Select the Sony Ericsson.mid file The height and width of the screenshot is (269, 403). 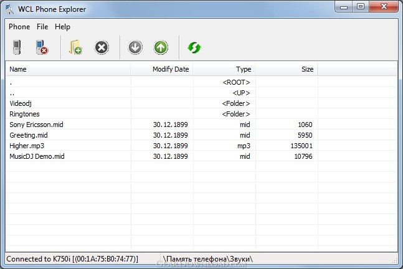(202, 125)
